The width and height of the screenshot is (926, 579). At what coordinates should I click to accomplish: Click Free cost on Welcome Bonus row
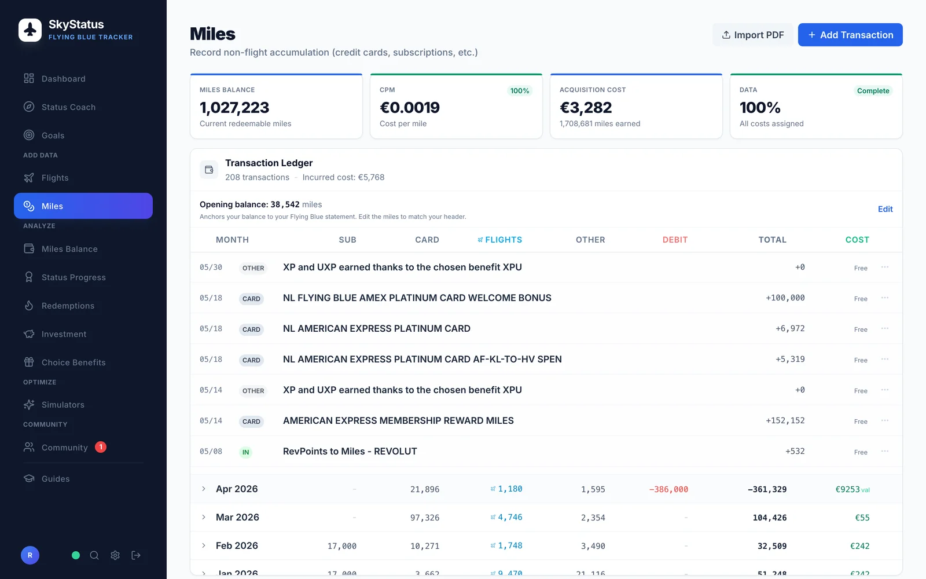861,299
